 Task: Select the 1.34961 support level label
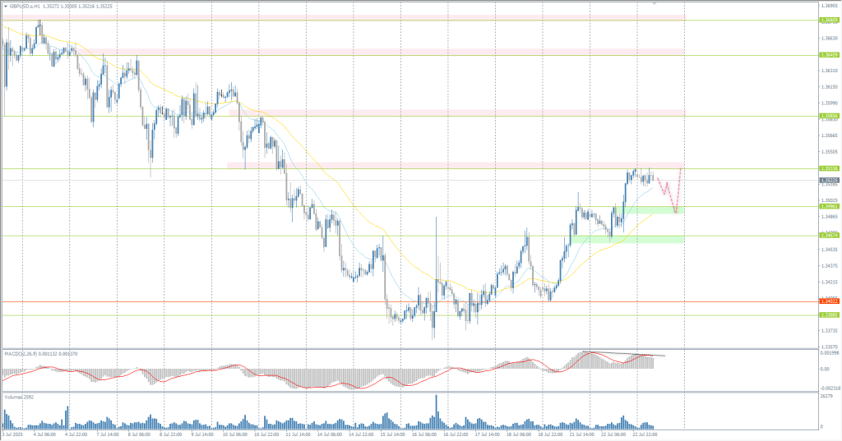point(829,206)
